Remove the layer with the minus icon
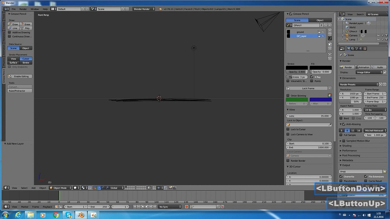Screen dimensions: 390x219 pos(330,34)
